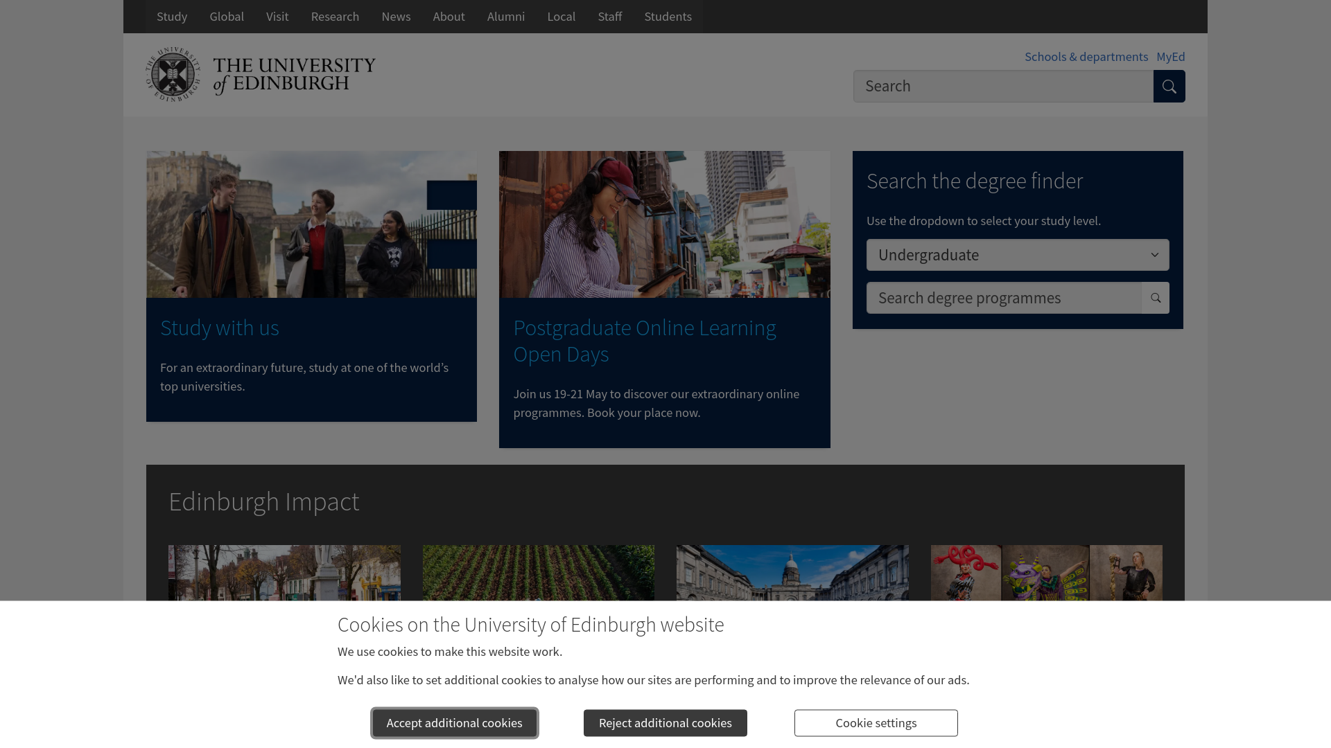1331x748 pixels.
Task: Open the Schools & departments link
Action: 1086,57
